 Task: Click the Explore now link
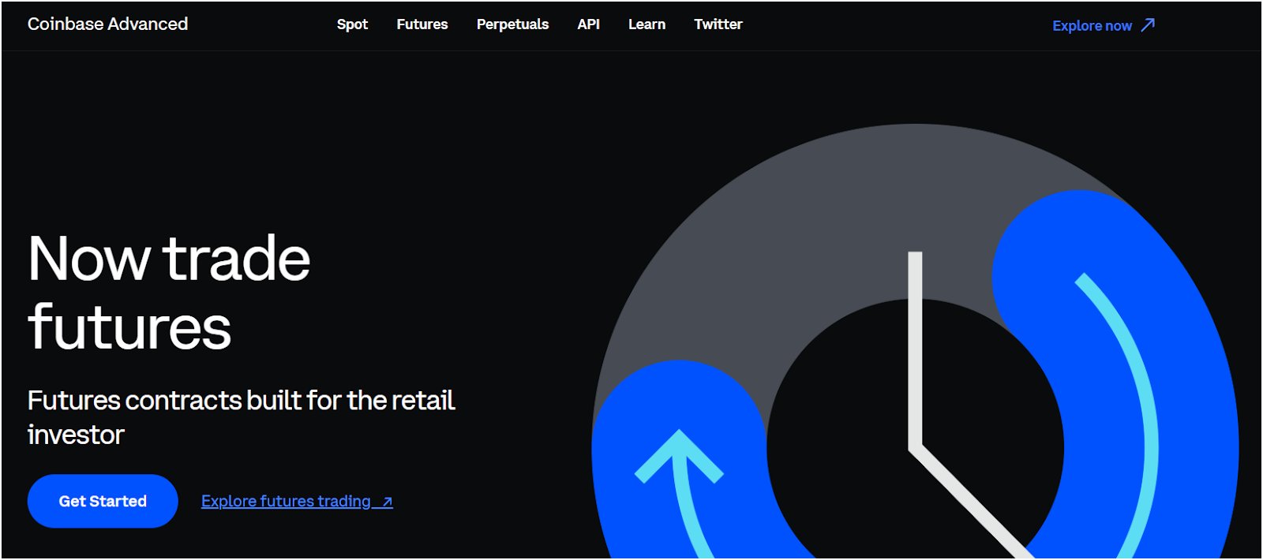(1104, 25)
